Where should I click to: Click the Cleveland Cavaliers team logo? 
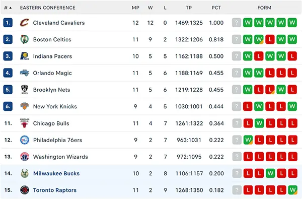25,23
